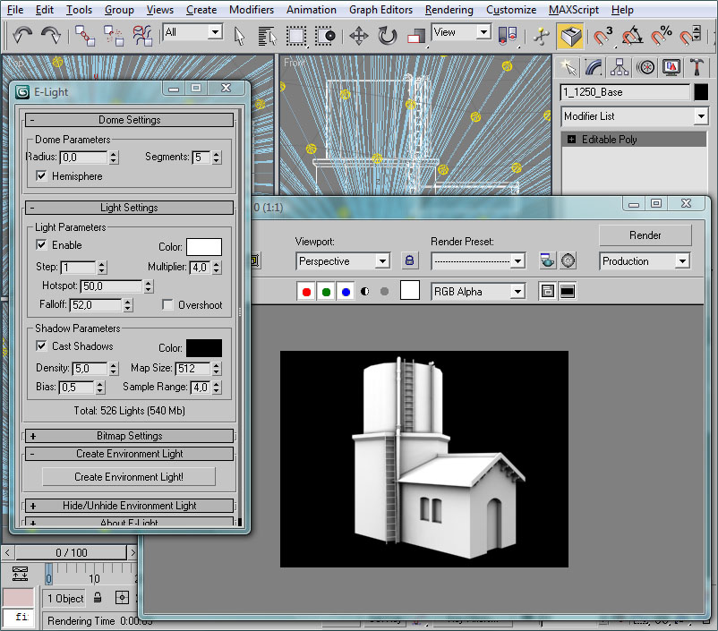Enable the Overshoot checkbox
This screenshot has width=718, height=631.
tap(168, 305)
